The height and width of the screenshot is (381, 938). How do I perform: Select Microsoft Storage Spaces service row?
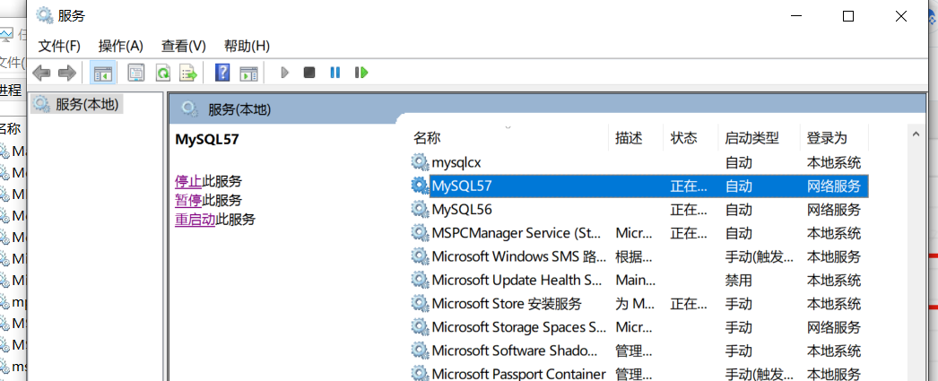tap(638, 327)
